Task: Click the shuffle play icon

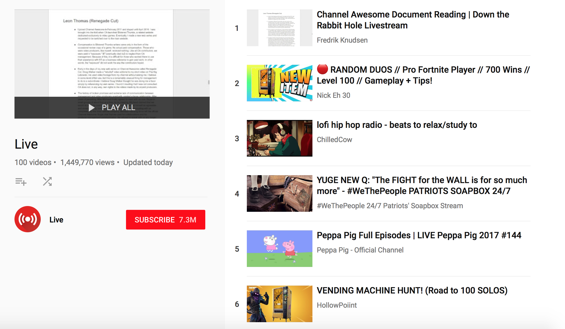Action: [x=47, y=181]
